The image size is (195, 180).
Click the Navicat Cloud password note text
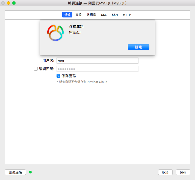point(82,82)
